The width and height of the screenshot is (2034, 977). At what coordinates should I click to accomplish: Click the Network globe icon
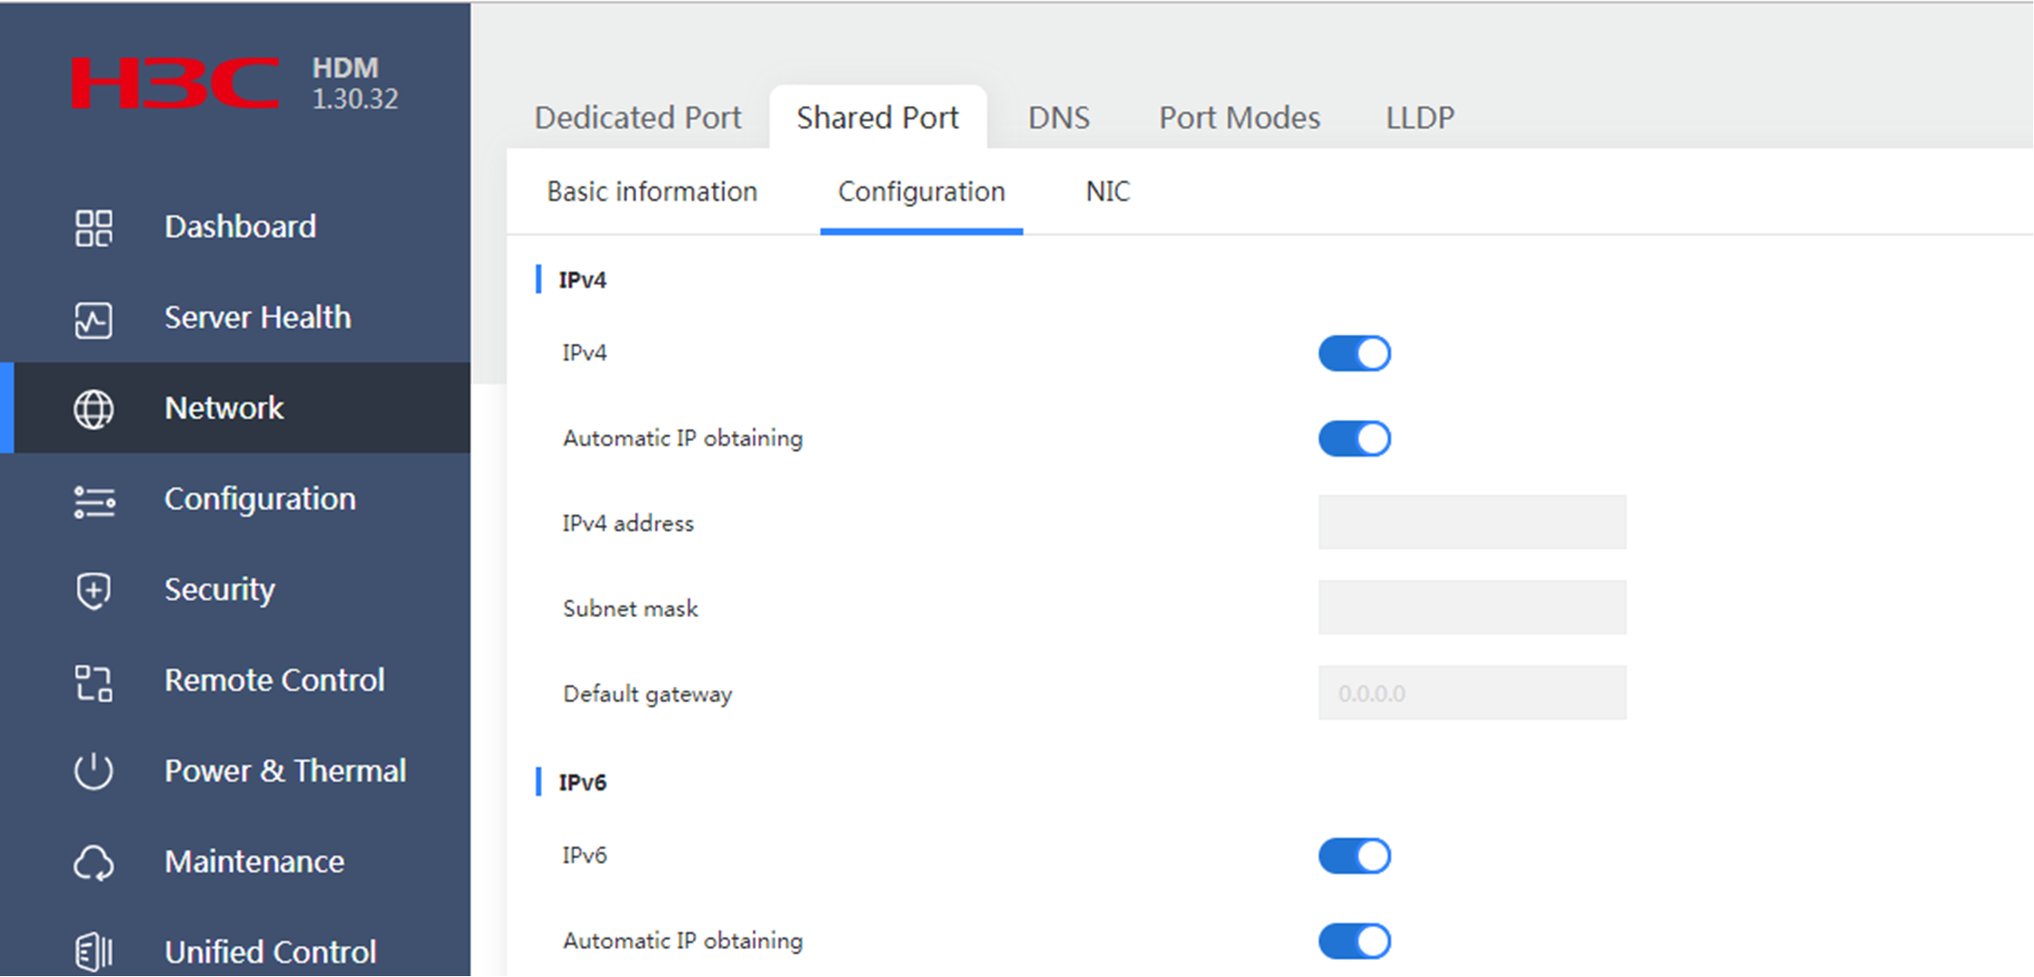click(x=93, y=409)
